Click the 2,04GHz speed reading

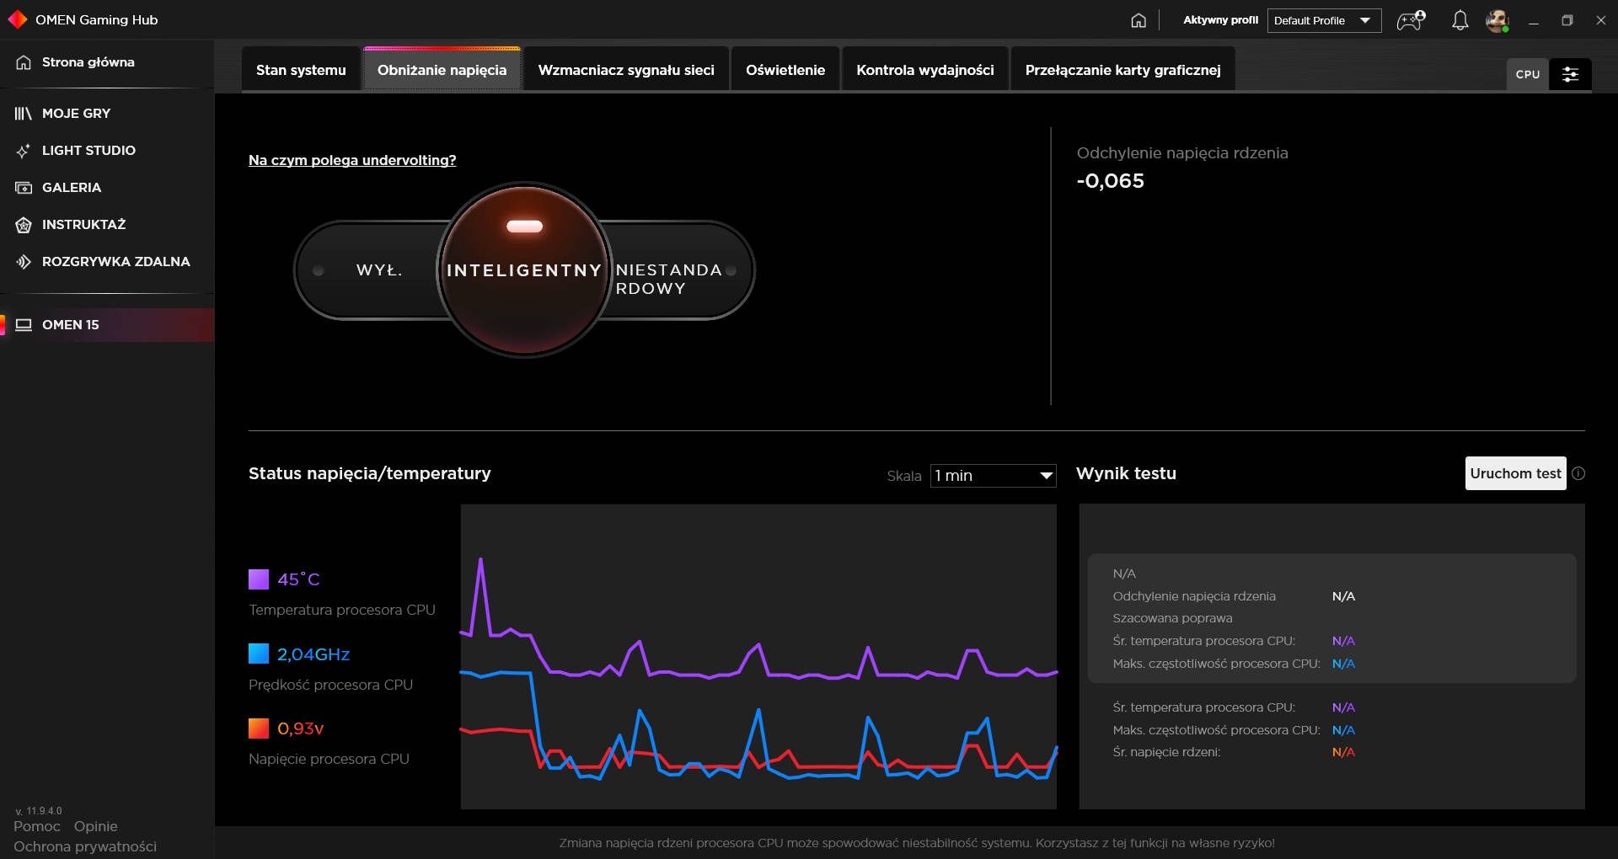(x=313, y=654)
